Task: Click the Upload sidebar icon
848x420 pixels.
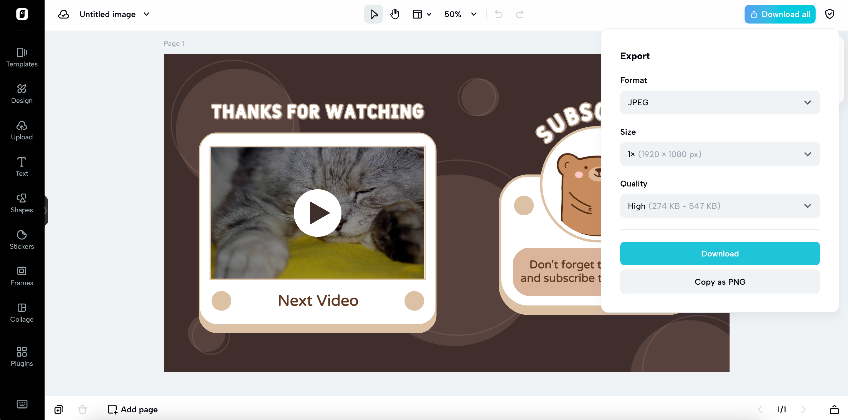Action: coord(22,130)
